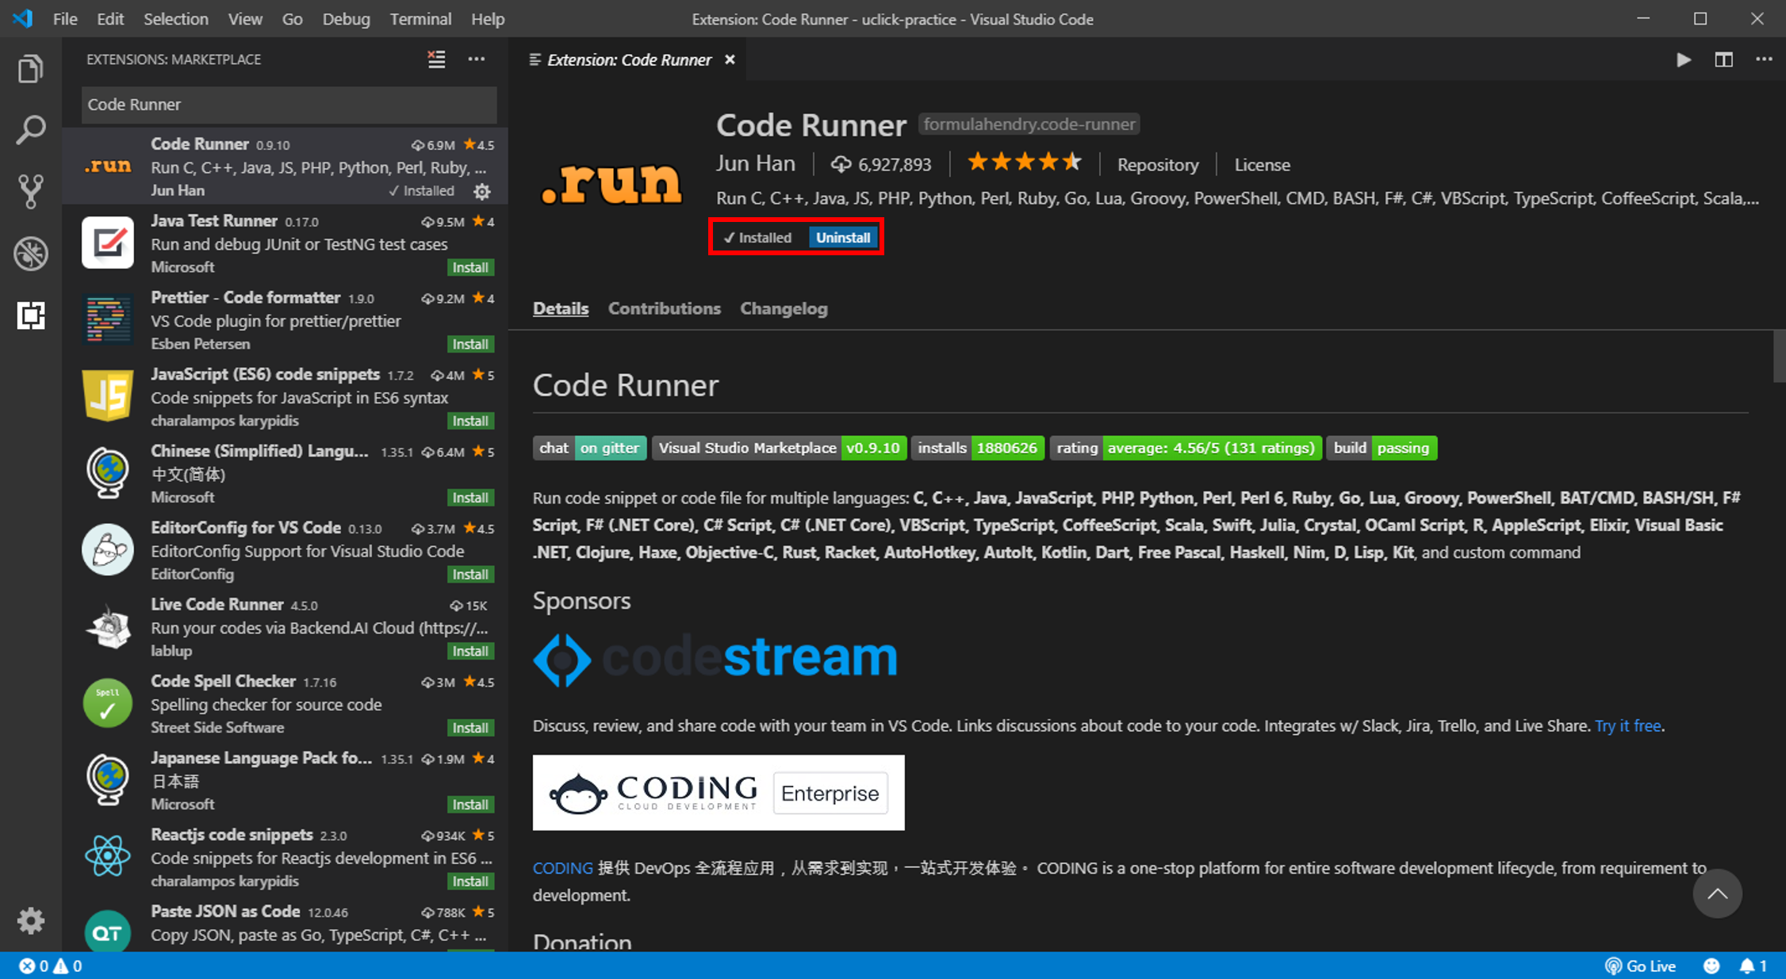Click the Extensions view icon

coord(30,315)
